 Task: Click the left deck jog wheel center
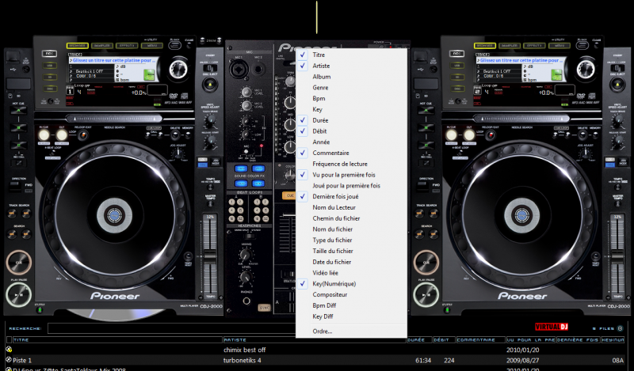[113, 214]
